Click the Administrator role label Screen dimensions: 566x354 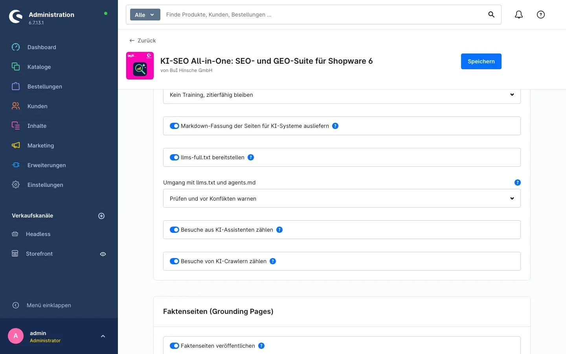45,341
